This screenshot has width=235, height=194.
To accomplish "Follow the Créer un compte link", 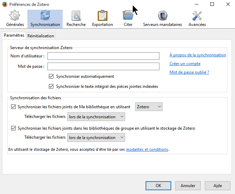I will point(185,64).
